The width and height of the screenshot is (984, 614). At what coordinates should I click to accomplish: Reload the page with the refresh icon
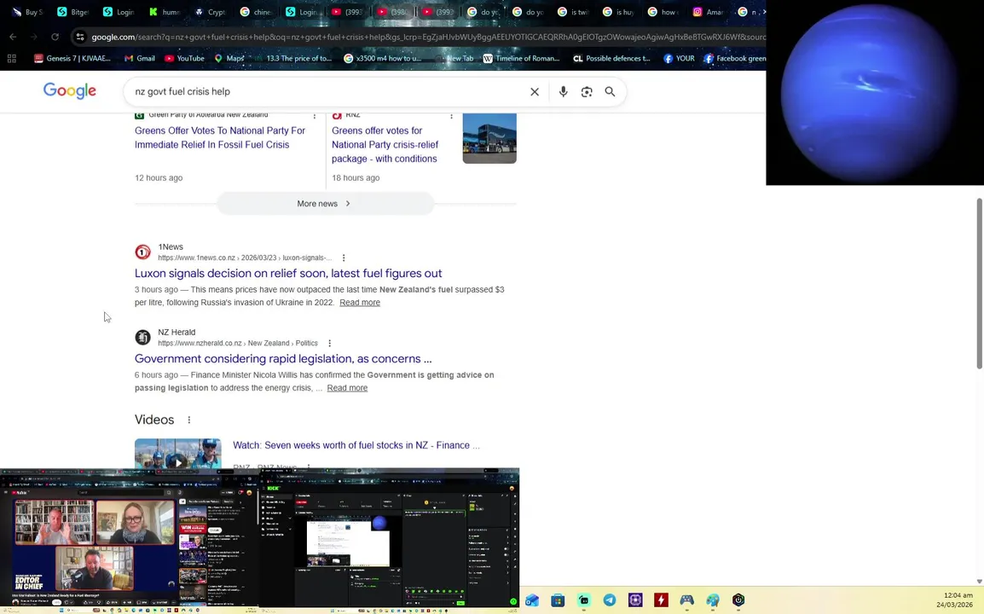pos(55,37)
